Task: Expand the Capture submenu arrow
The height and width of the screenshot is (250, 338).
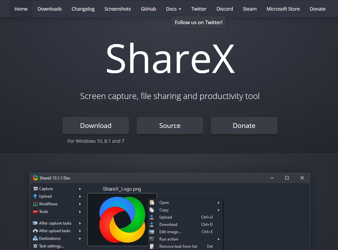Action: coord(80,189)
